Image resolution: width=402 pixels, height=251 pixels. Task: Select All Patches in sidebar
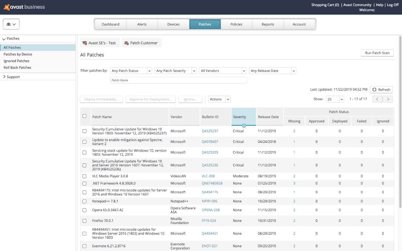(38, 48)
